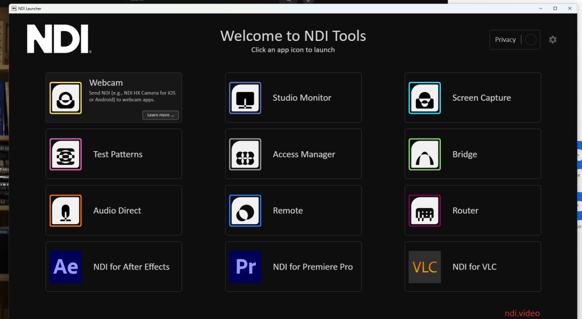Launch the Access Manager icon
The height and width of the screenshot is (319, 582).
pyautogui.click(x=245, y=154)
